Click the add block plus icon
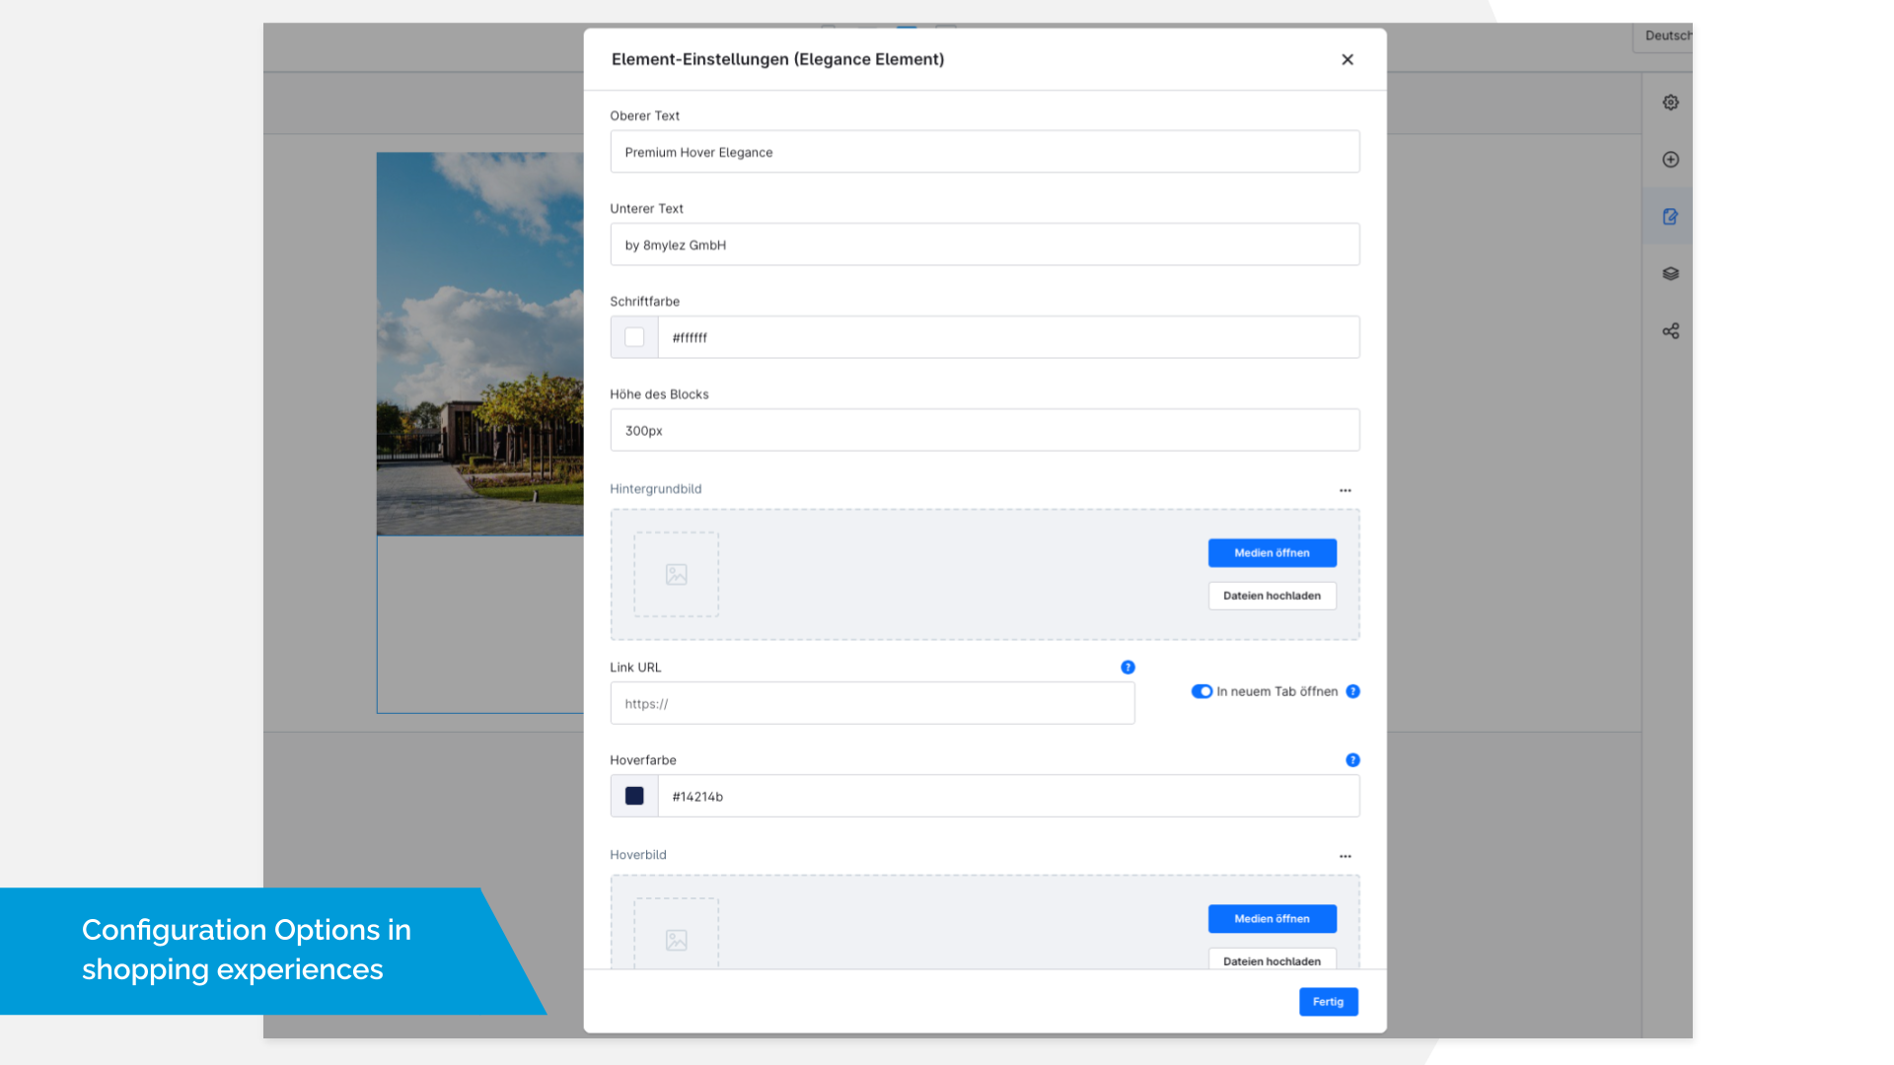 pos(1670,160)
